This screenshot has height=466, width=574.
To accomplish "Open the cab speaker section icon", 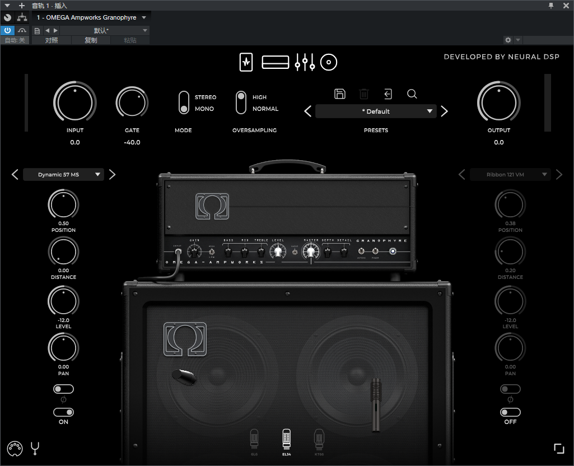I will tap(328, 62).
